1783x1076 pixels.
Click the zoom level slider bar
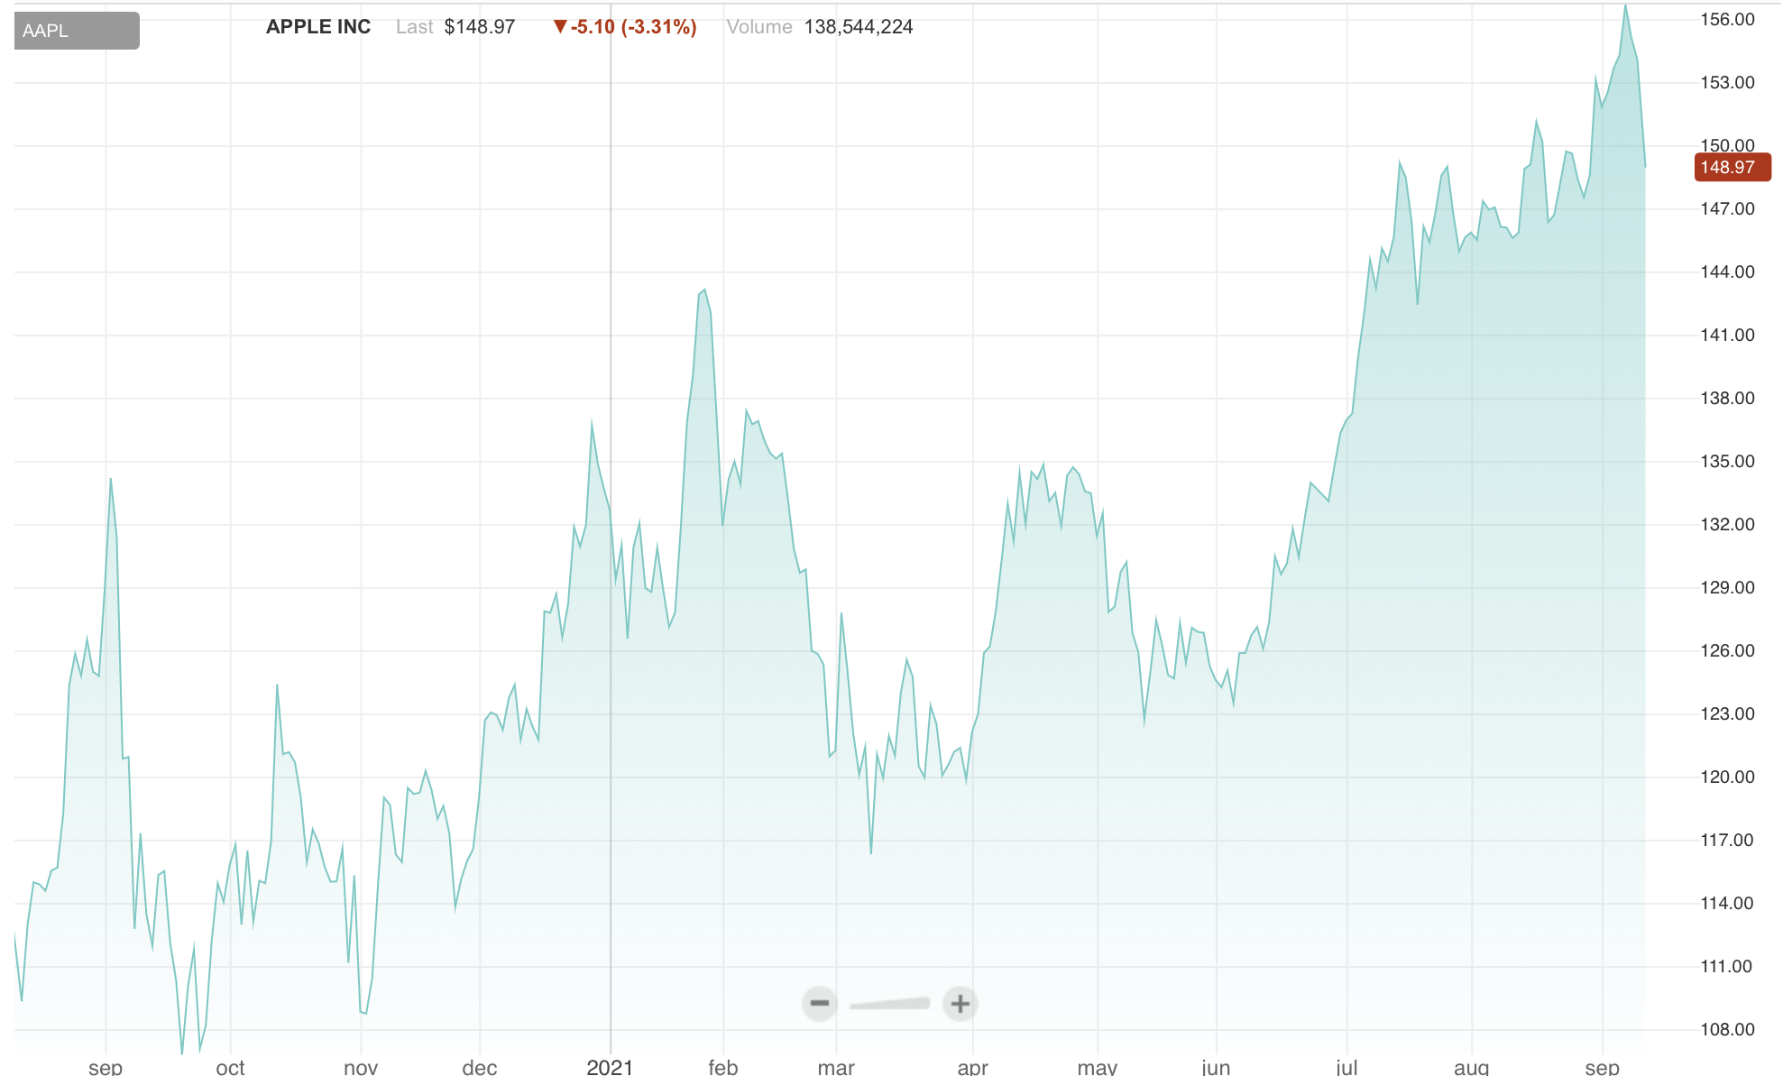tap(889, 1004)
